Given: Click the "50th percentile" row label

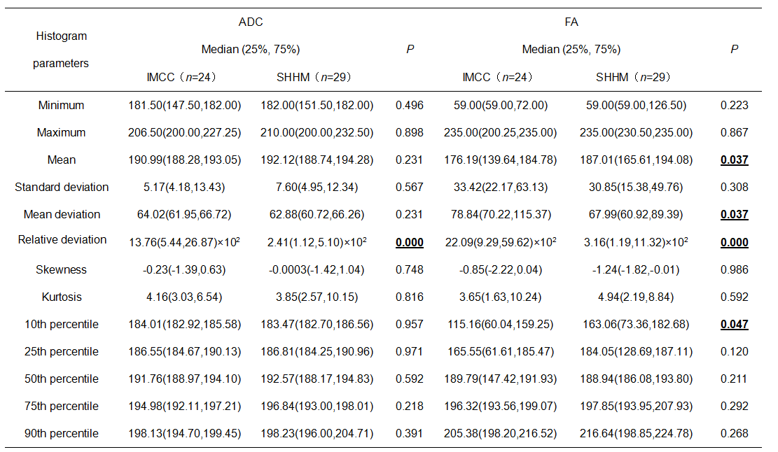Looking at the screenshot, I should click(62, 379).
